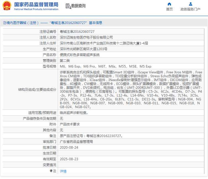Click the 产品储存条件及有效期 label
The image size is (208, 179).
click(x=40, y=119)
